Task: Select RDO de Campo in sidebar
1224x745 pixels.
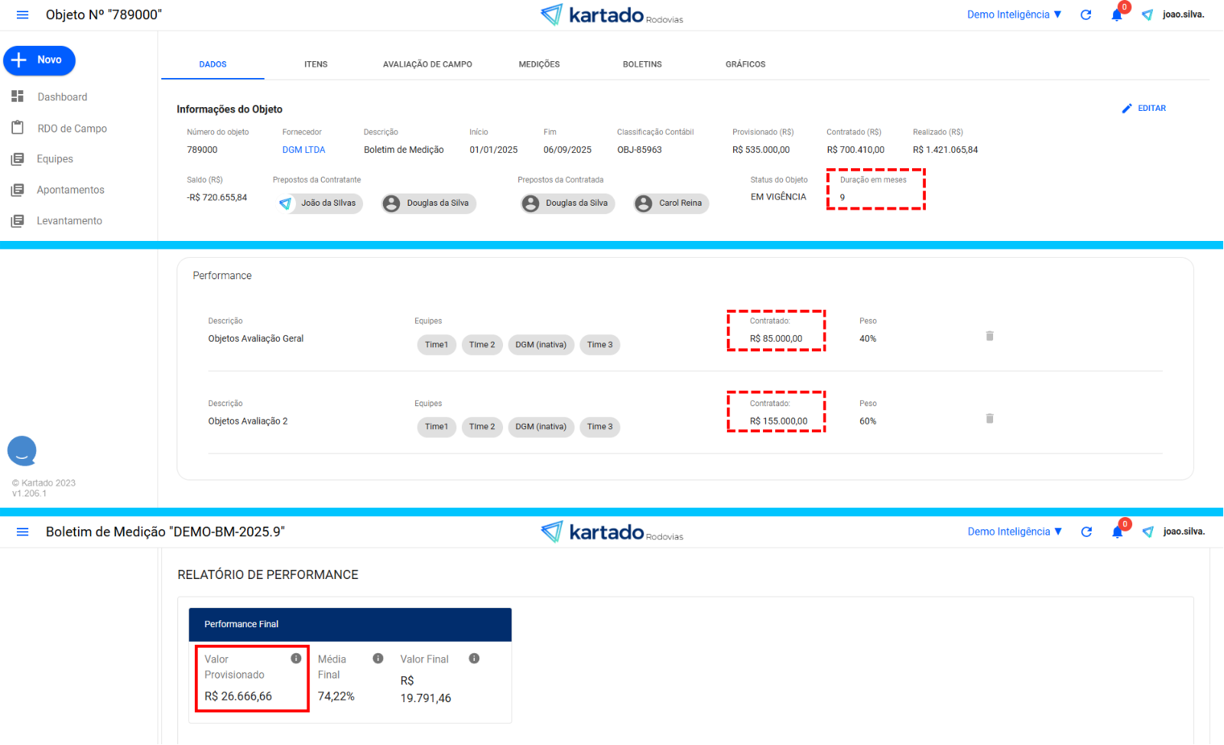Action: pos(72,129)
